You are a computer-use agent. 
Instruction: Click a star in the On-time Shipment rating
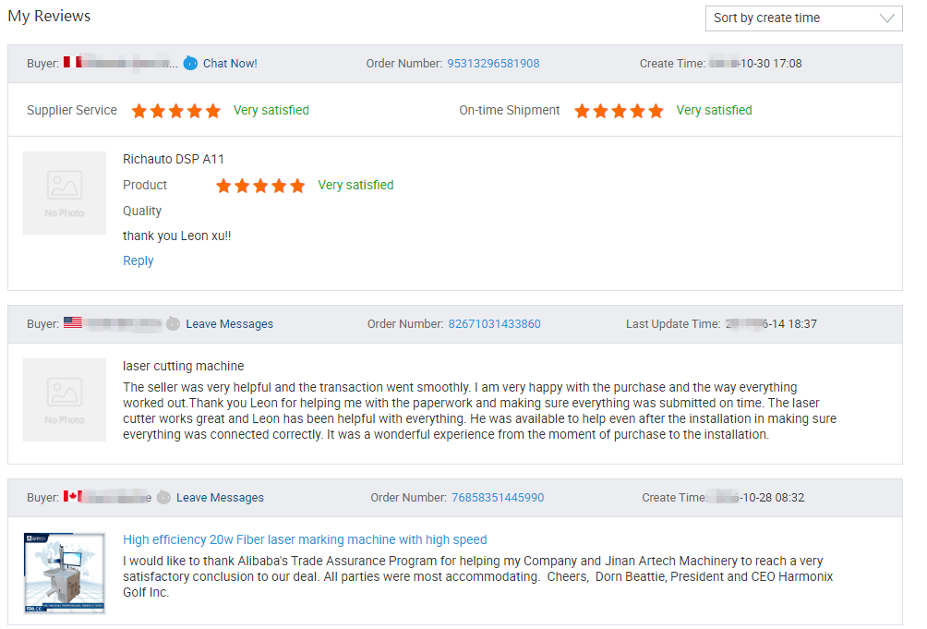click(619, 110)
